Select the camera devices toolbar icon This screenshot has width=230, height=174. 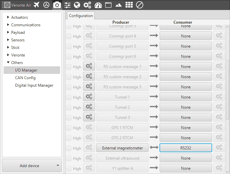[57, 5]
